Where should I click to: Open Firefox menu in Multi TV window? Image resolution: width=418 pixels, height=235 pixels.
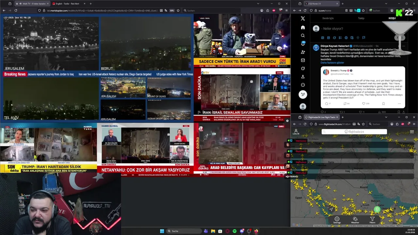286,10
